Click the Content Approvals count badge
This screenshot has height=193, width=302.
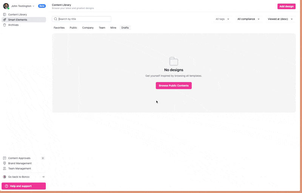click(43, 158)
